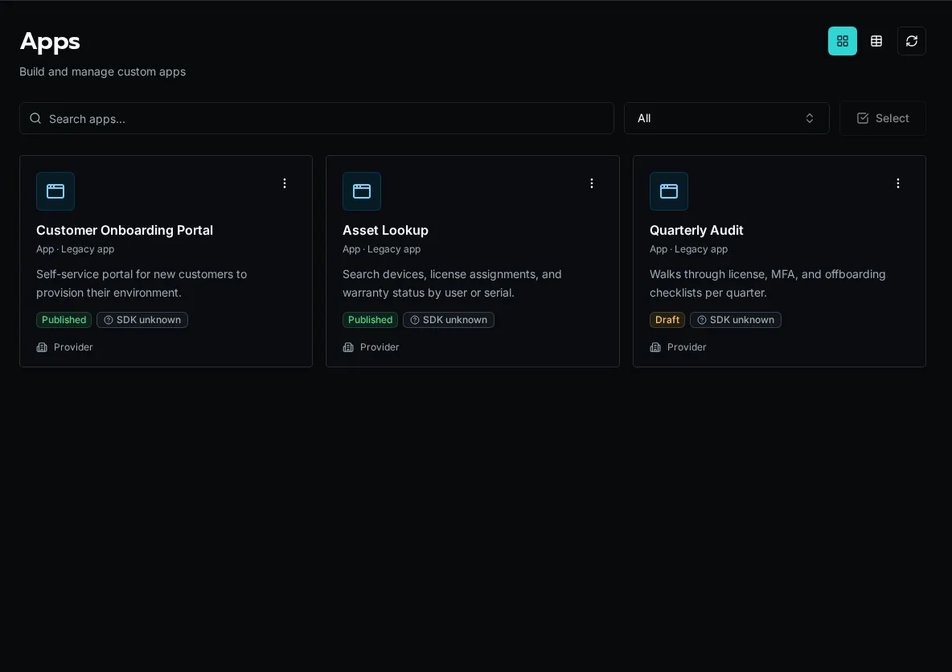This screenshot has width=952, height=672.
Task: Refresh the apps list
Action: click(911, 41)
